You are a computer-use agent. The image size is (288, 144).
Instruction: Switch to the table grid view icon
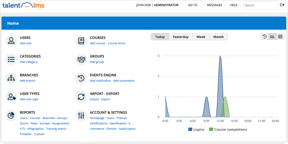[280, 37]
